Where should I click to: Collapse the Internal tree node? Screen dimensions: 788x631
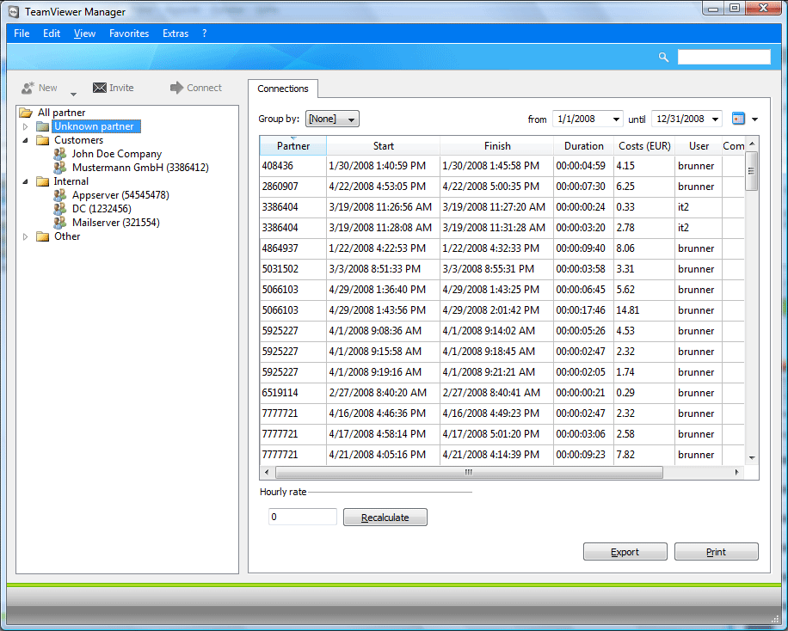(25, 182)
